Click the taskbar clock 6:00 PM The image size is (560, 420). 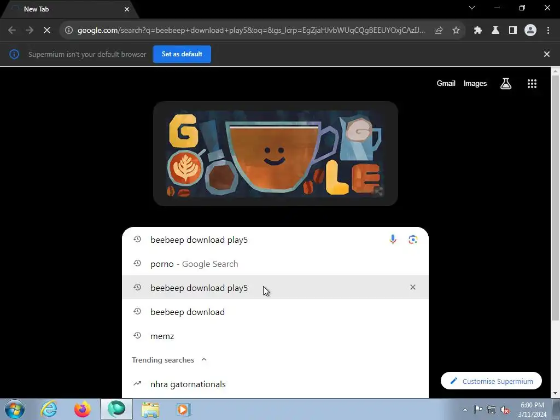[x=532, y=405]
